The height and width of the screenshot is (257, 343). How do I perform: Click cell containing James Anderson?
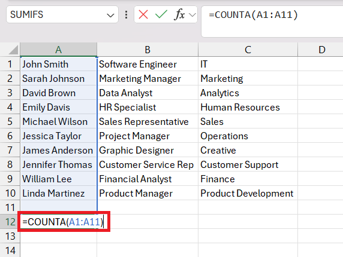pos(59,150)
